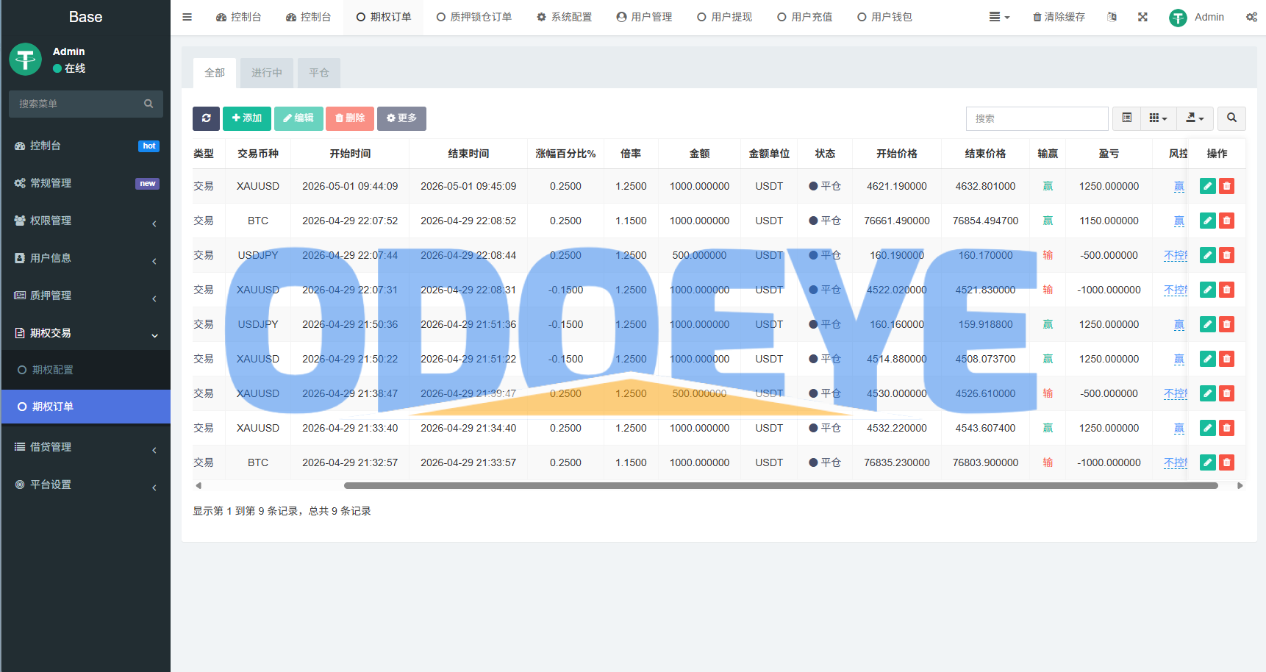This screenshot has height=672, width=1266.
Task: Open the top-right settings gears icon
Action: [x=1251, y=17]
